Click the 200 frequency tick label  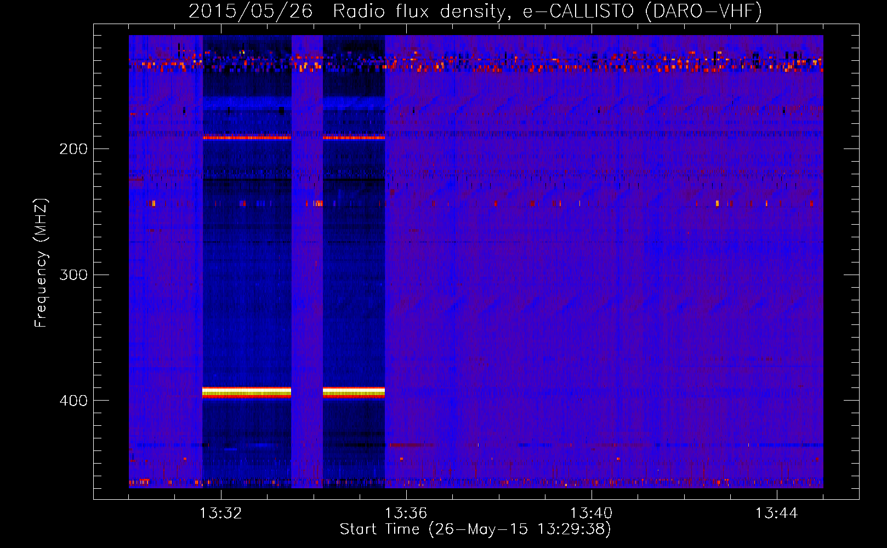(73, 149)
